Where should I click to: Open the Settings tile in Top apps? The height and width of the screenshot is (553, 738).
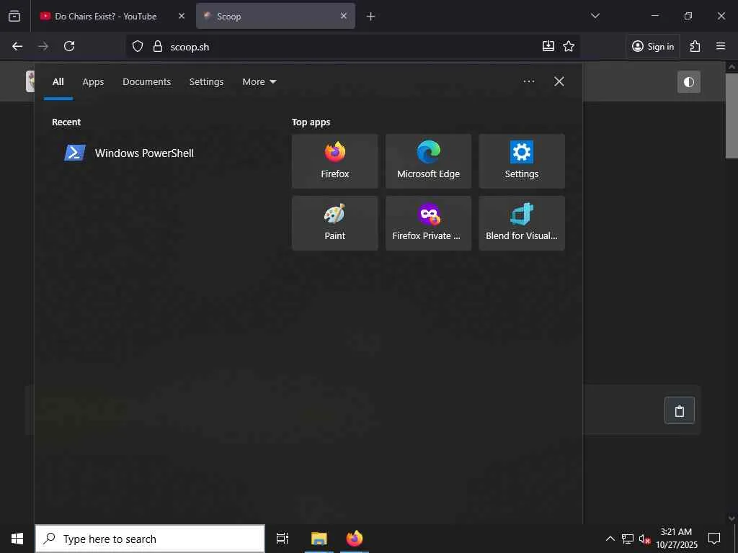tap(522, 161)
